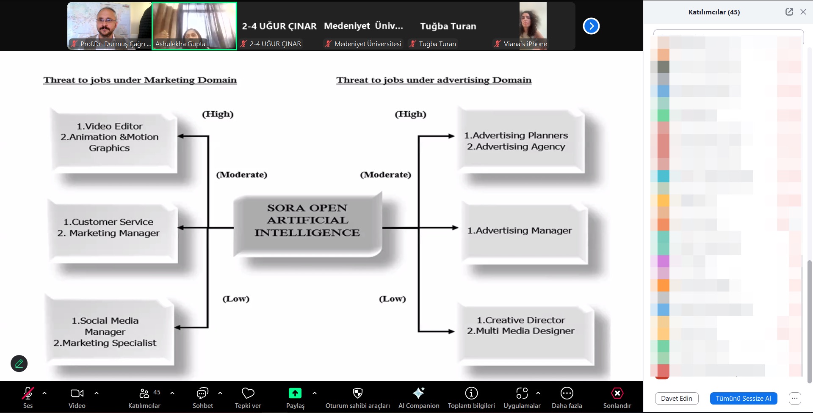This screenshot has width=813, height=413.
Task: Select Tuğba Turan participant tile
Action: point(448,26)
